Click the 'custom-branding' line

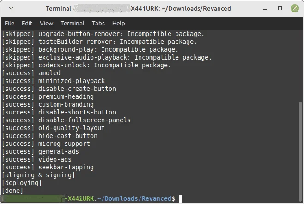(48, 104)
